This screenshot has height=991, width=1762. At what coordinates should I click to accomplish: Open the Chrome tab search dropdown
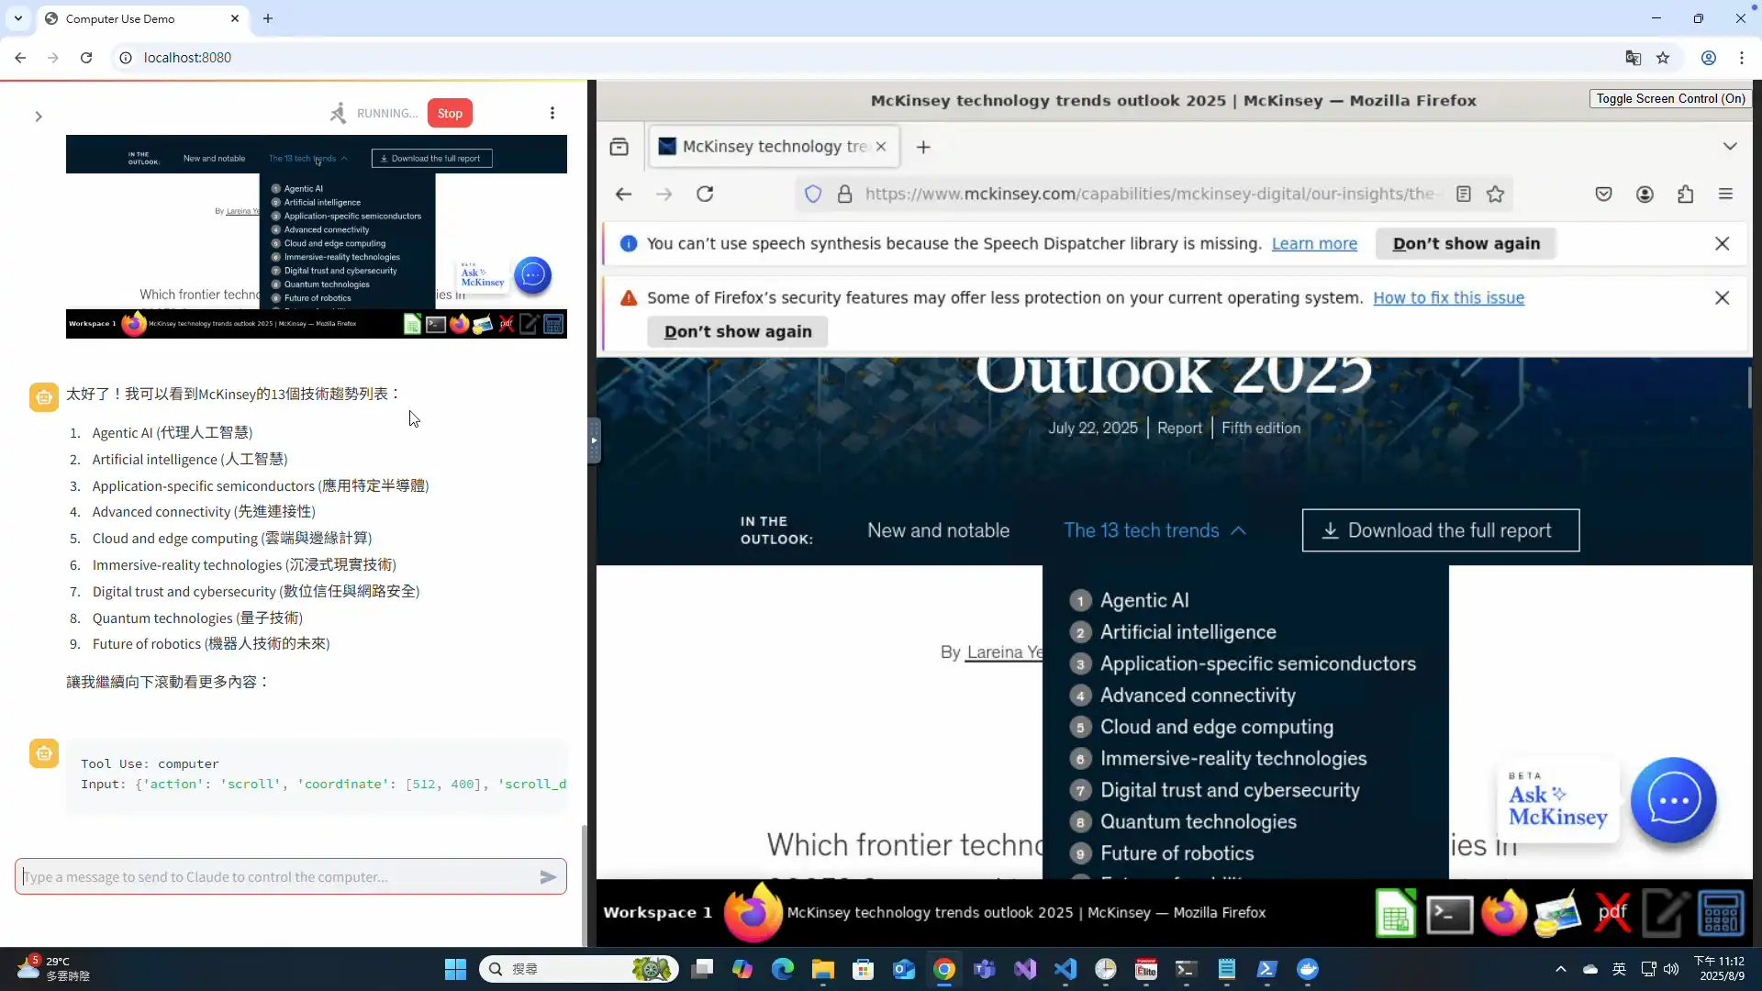pyautogui.click(x=18, y=18)
